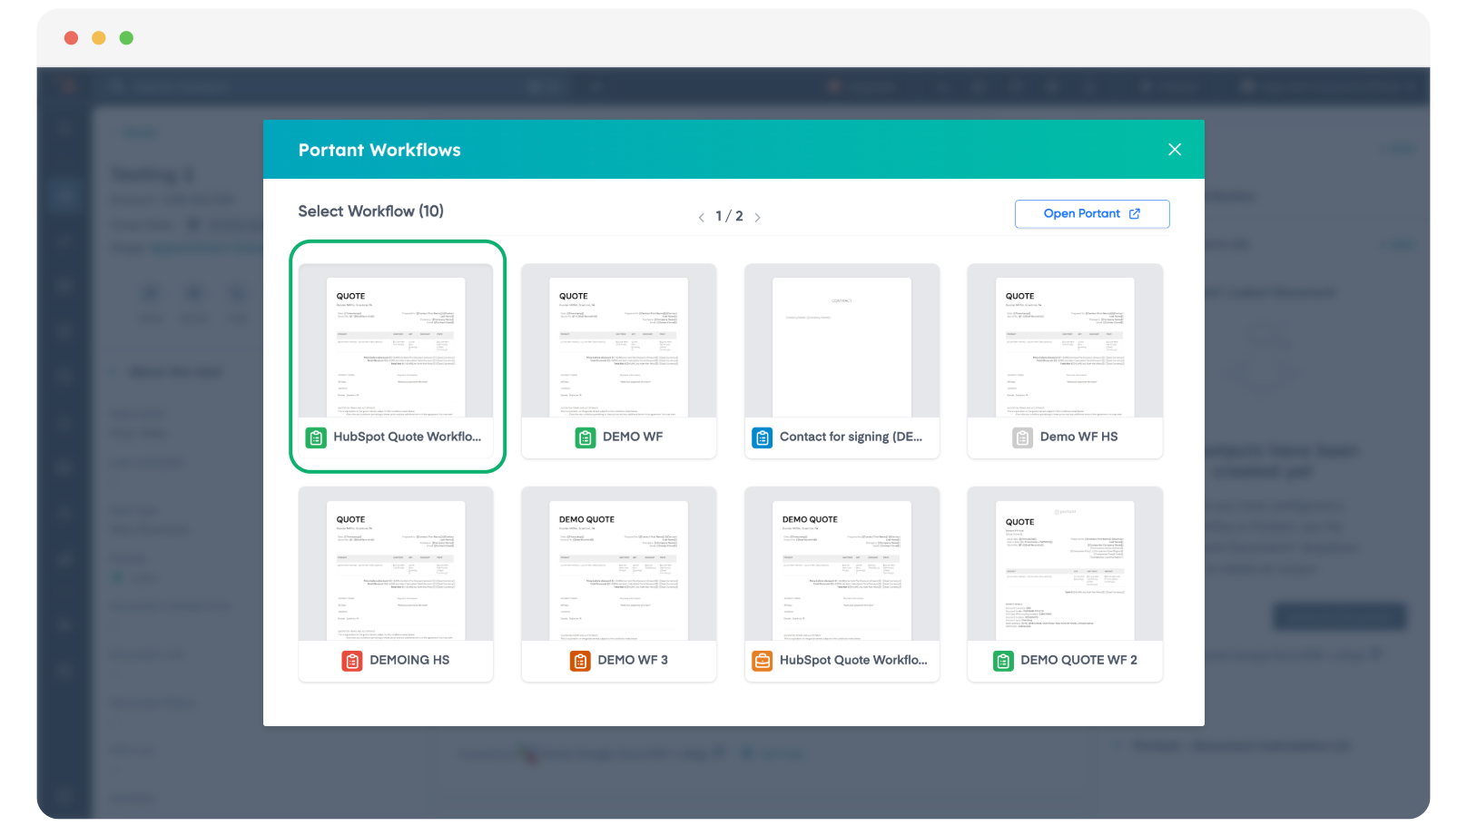Click the orange DEMO WF 3 icon
This screenshot has height=826, width=1467.
580,661
